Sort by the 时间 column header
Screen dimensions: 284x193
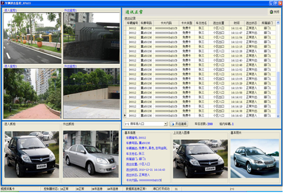(x=237, y=23)
